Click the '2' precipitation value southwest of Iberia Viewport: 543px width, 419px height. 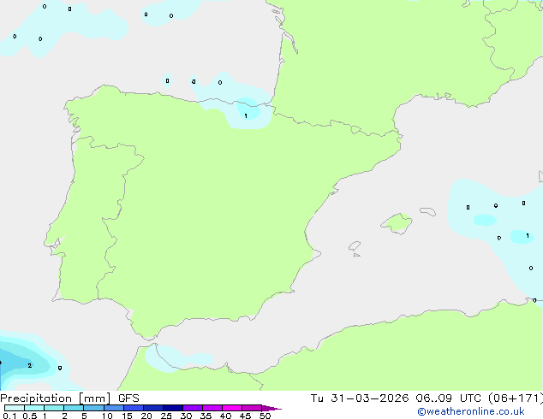pos(30,365)
